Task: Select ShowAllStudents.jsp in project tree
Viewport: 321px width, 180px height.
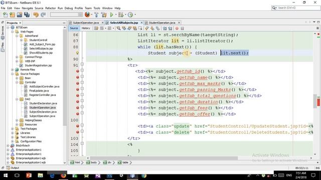Action: (41, 53)
